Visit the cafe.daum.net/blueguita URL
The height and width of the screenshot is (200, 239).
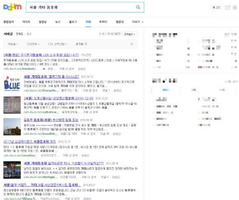(x=41, y=90)
